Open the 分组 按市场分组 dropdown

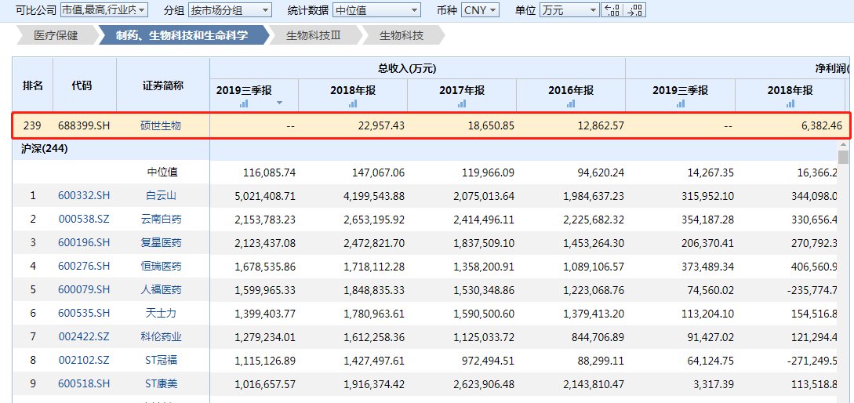[x=230, y=10]
